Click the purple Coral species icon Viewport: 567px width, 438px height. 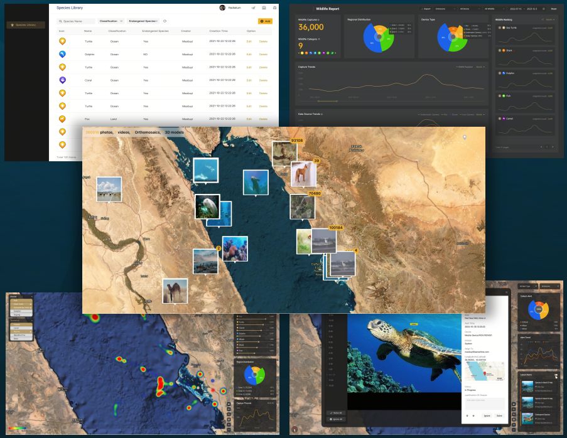[x=62, y=80]
